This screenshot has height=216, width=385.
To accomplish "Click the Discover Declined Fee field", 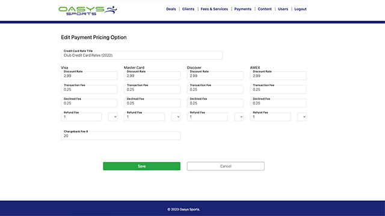I will (215, 103).
